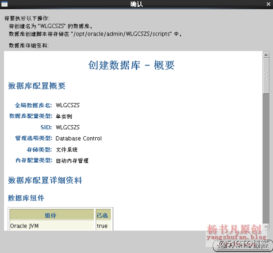273x253 pixels.
Task: Click the scrollbar up arrow
Action: (266, 55)
